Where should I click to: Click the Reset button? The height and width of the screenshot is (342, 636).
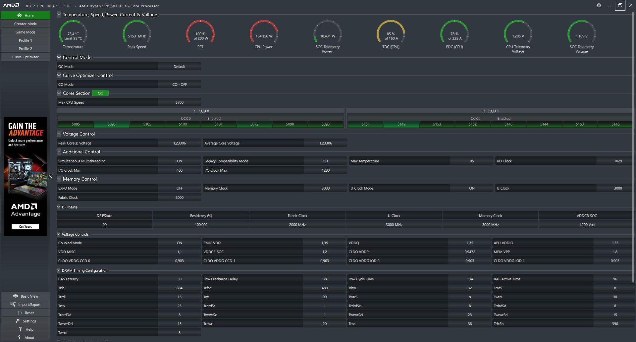coord(26,313)
